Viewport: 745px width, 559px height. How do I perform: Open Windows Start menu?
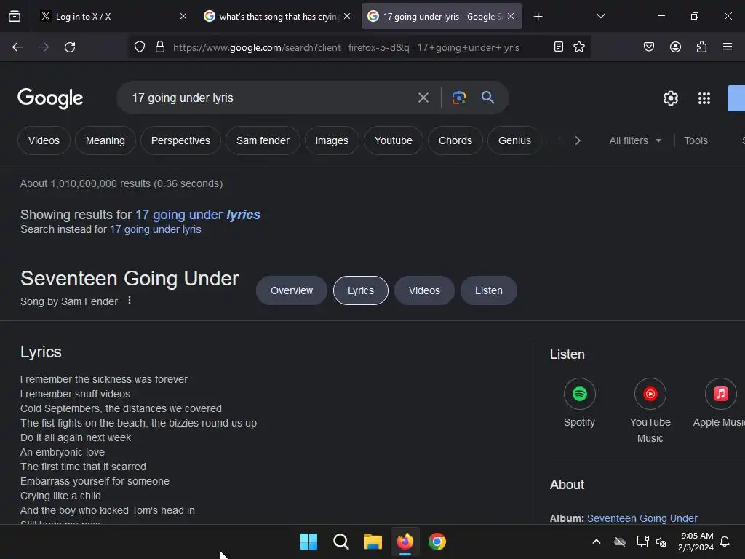point(308,542)
